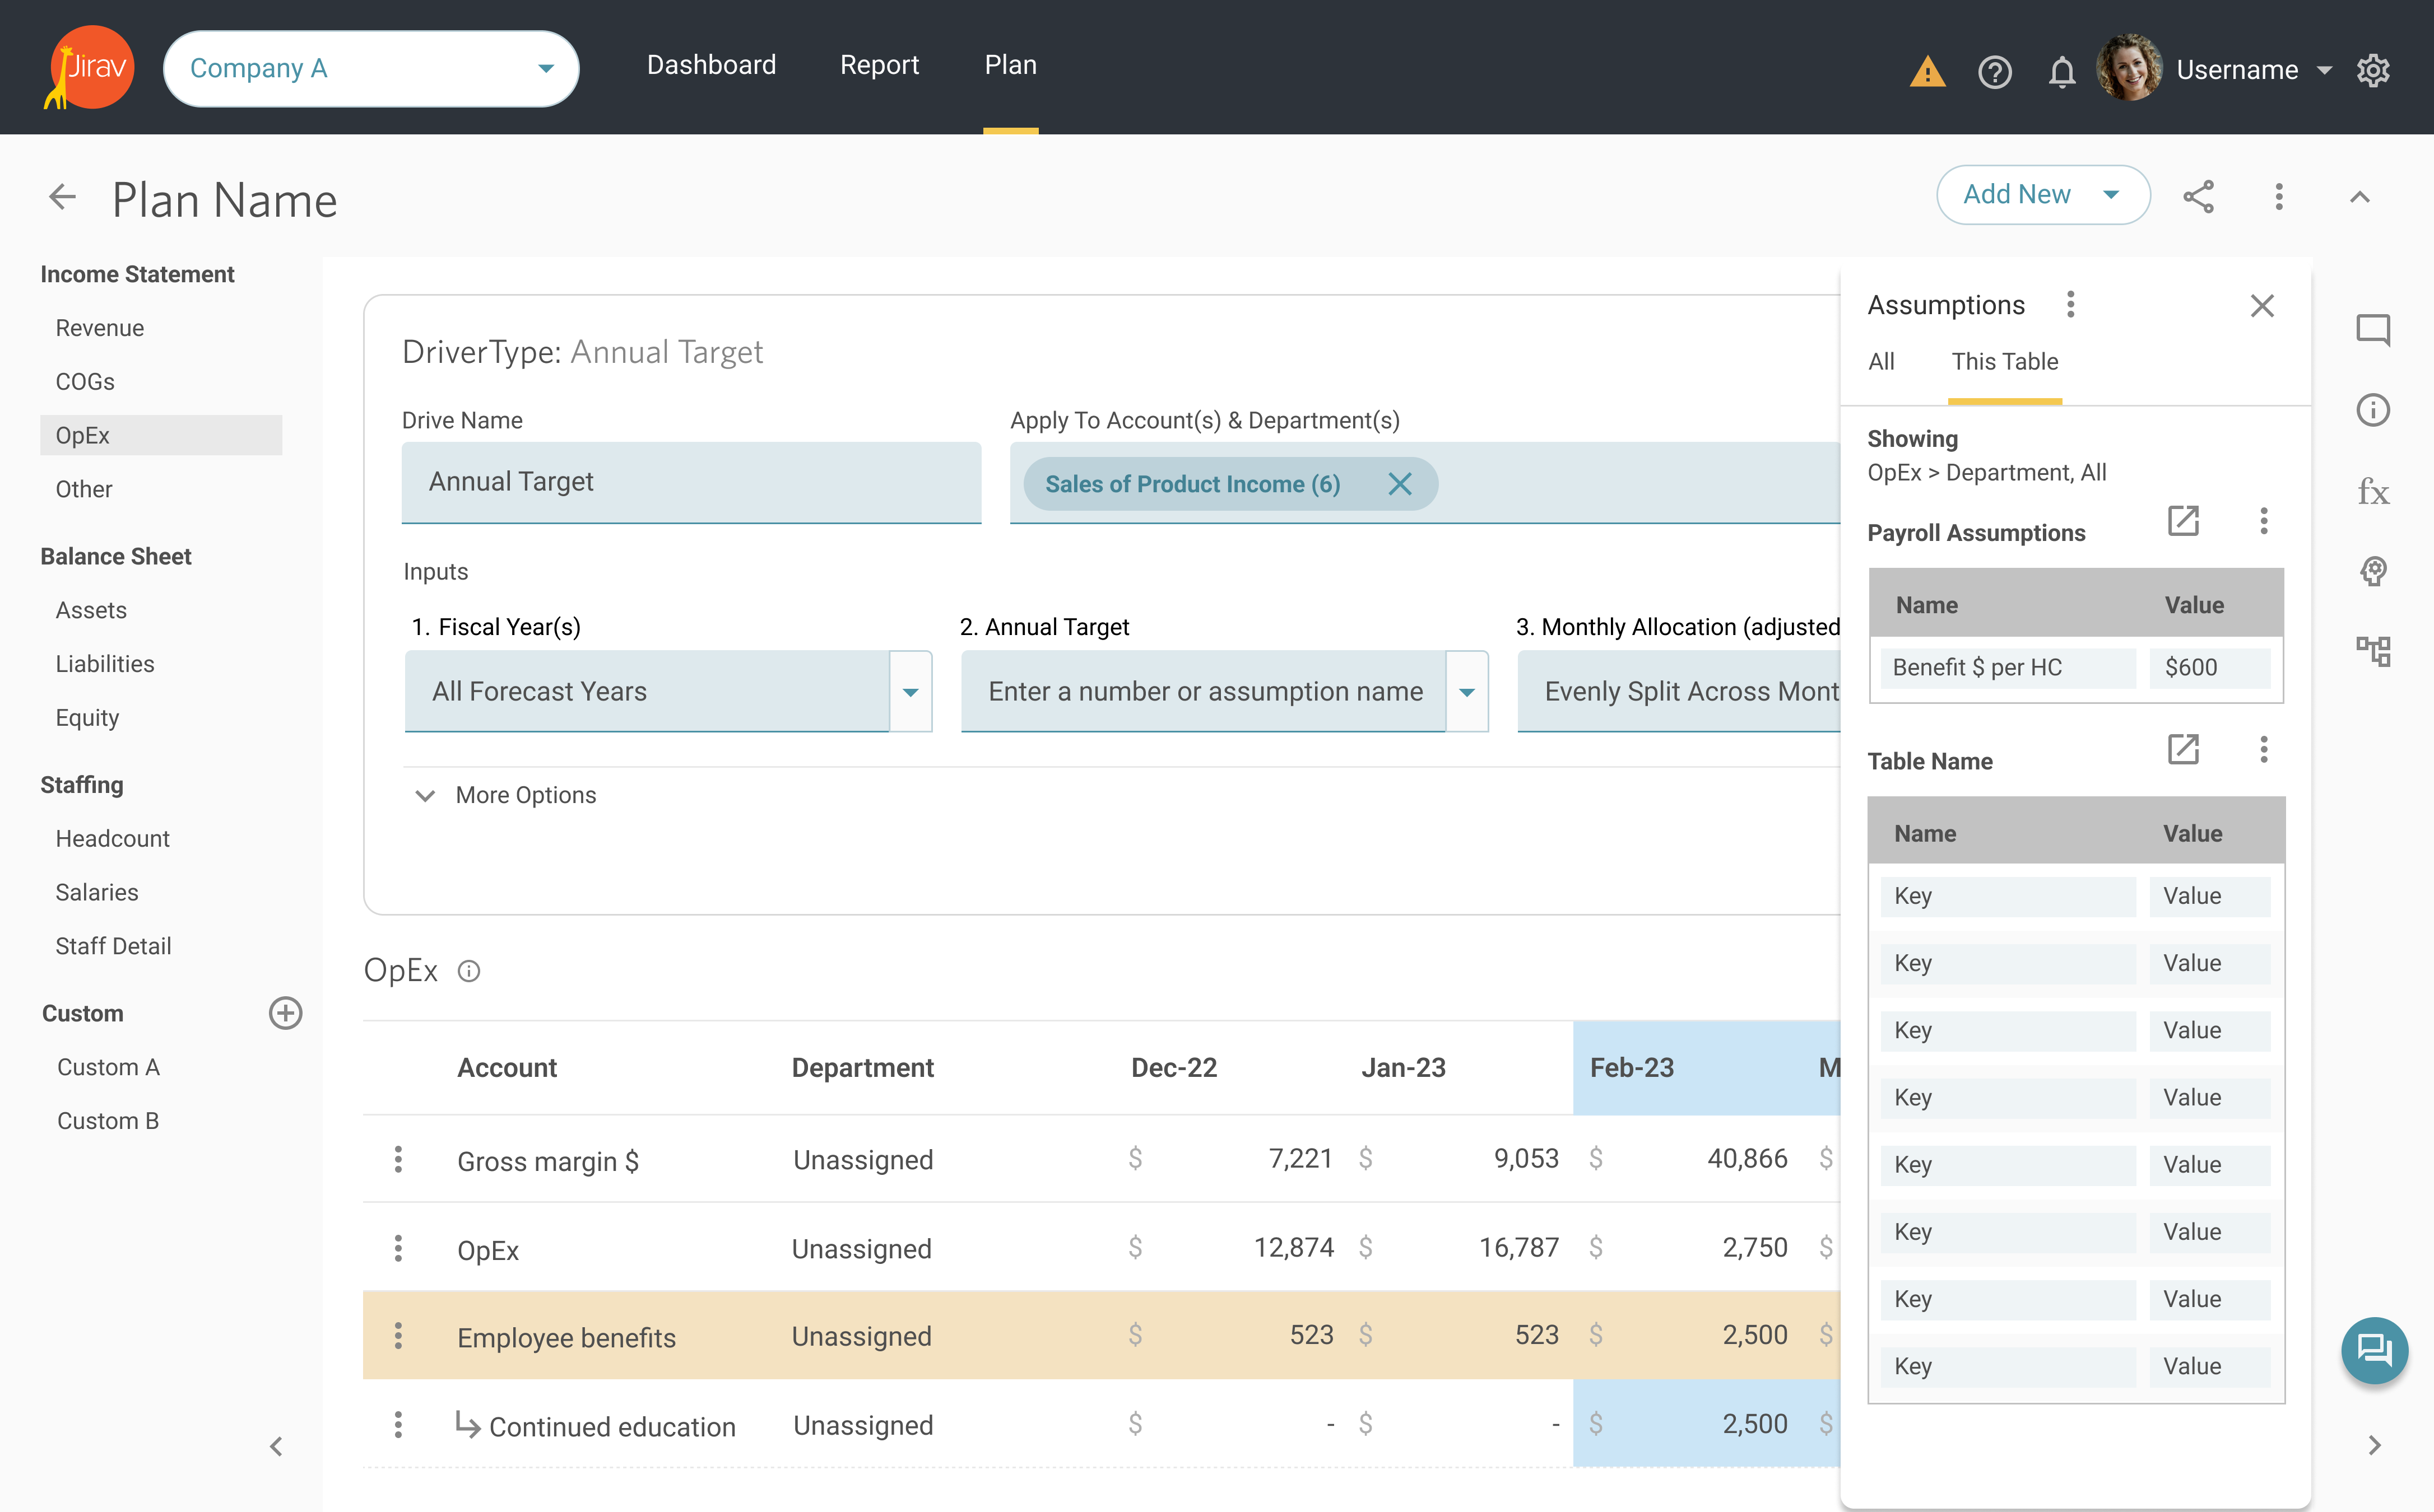Screen dimensions: 2434x1512
Task: Remove the Sales of Product Income chip
Action: [x=1400, y=484]
